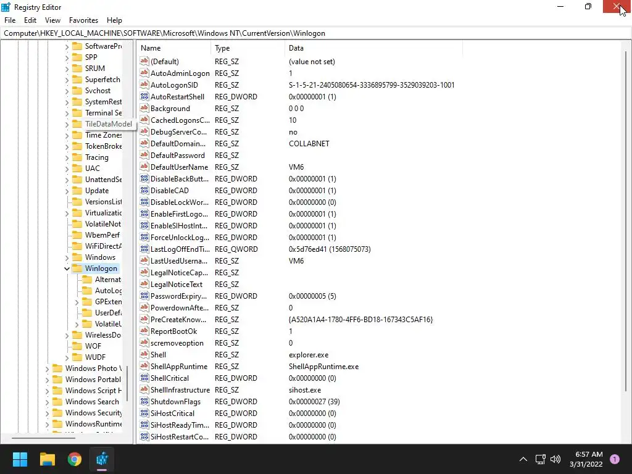Viewport: 632px width, 474px height.
Task: Click the Shell string value icon
Action: 144,354
